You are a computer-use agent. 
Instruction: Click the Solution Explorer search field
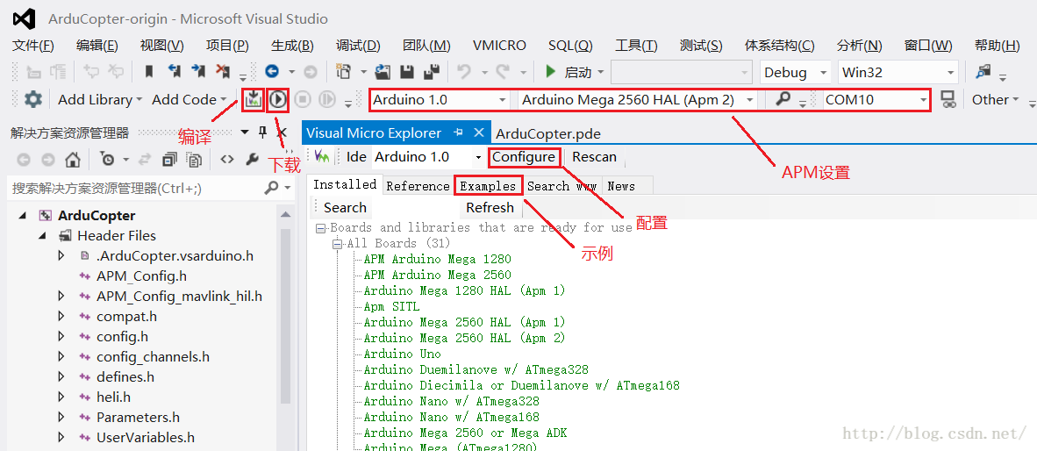pos(138,189)
